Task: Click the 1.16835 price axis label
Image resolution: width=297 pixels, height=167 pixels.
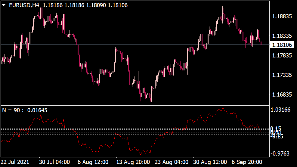Action: (x=282, y=94)
